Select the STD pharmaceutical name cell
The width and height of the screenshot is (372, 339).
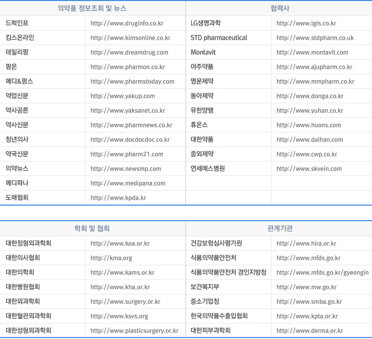pyautogui.click(x=219, y=38)
